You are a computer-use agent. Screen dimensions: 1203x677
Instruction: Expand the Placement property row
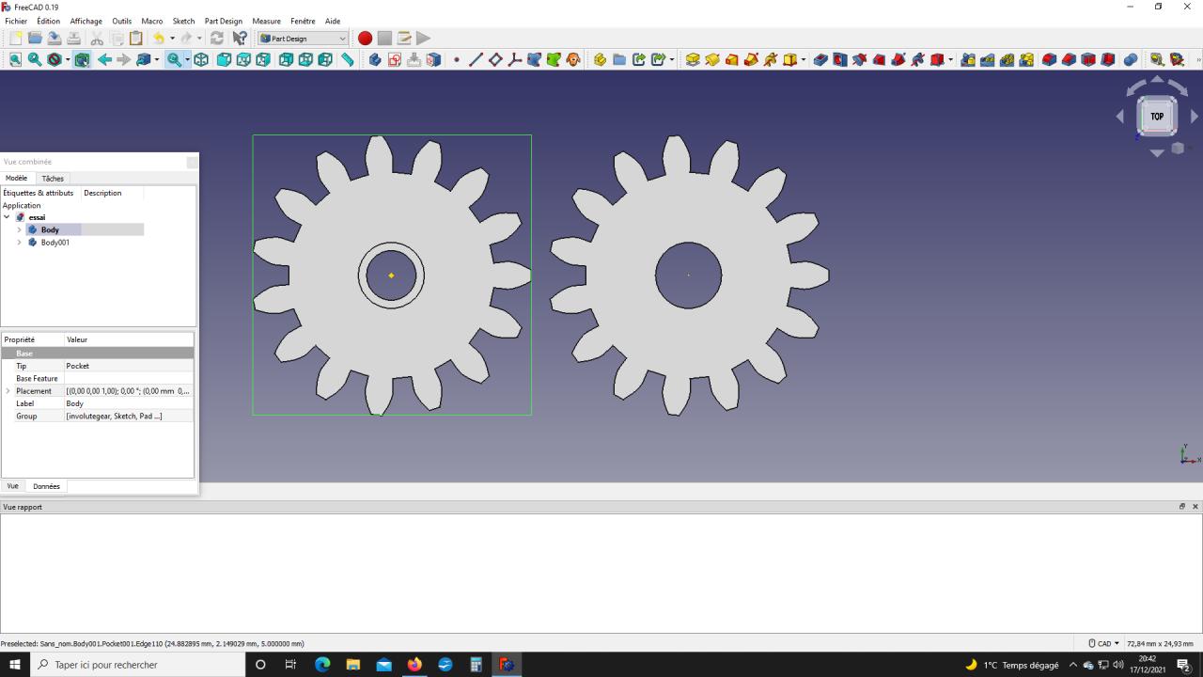[x=8, y=391]
